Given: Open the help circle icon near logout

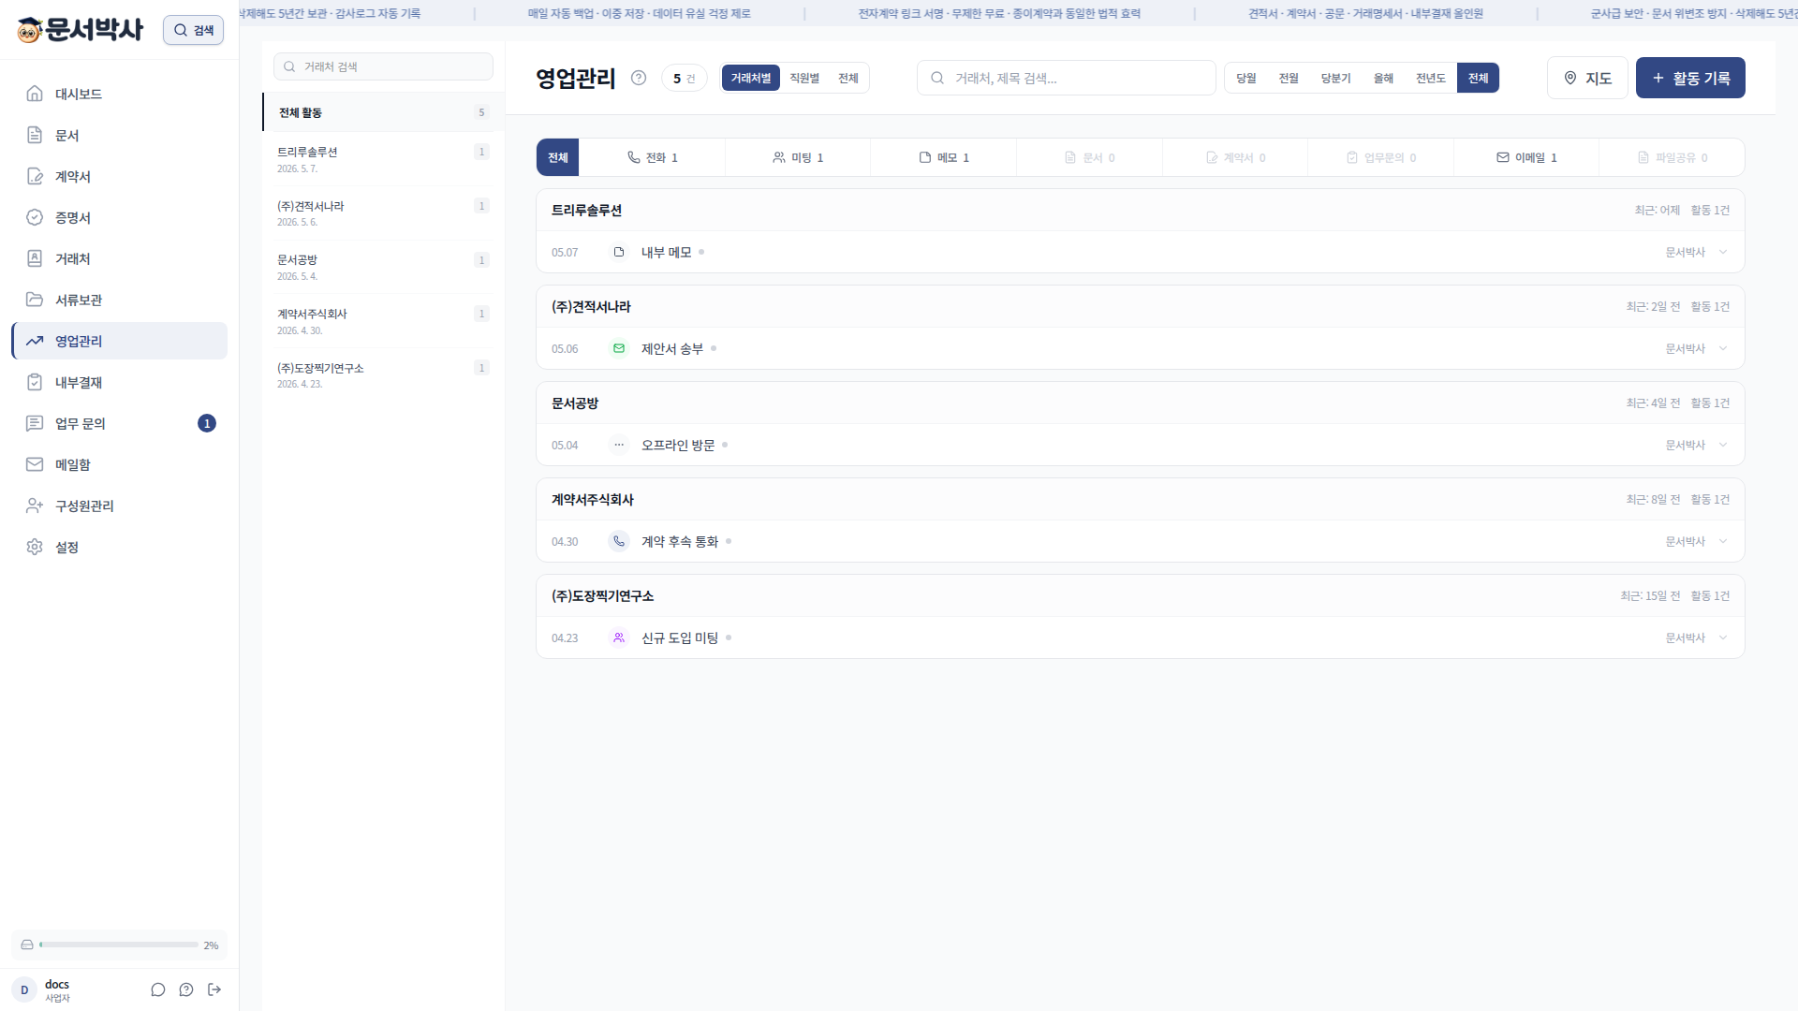Looking at the screenshot, I should [x=186, y=989].
